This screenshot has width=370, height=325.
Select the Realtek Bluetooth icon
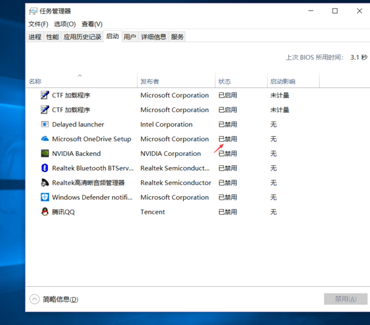tap(44, 168)
